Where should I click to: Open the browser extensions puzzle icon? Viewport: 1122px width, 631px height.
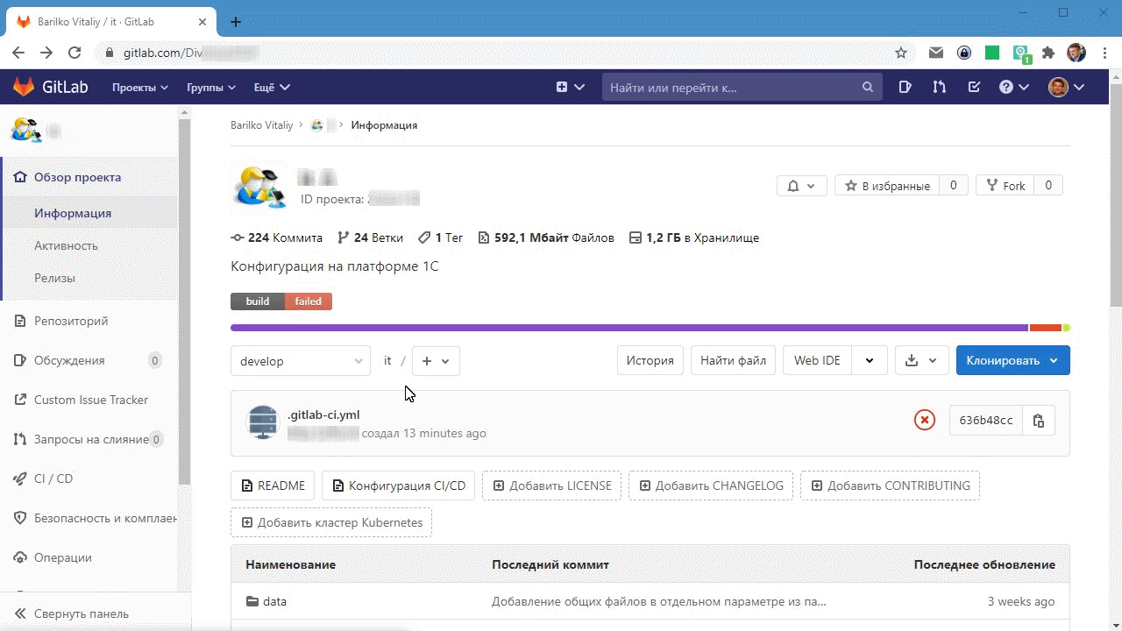click(x=1047, y=53)
